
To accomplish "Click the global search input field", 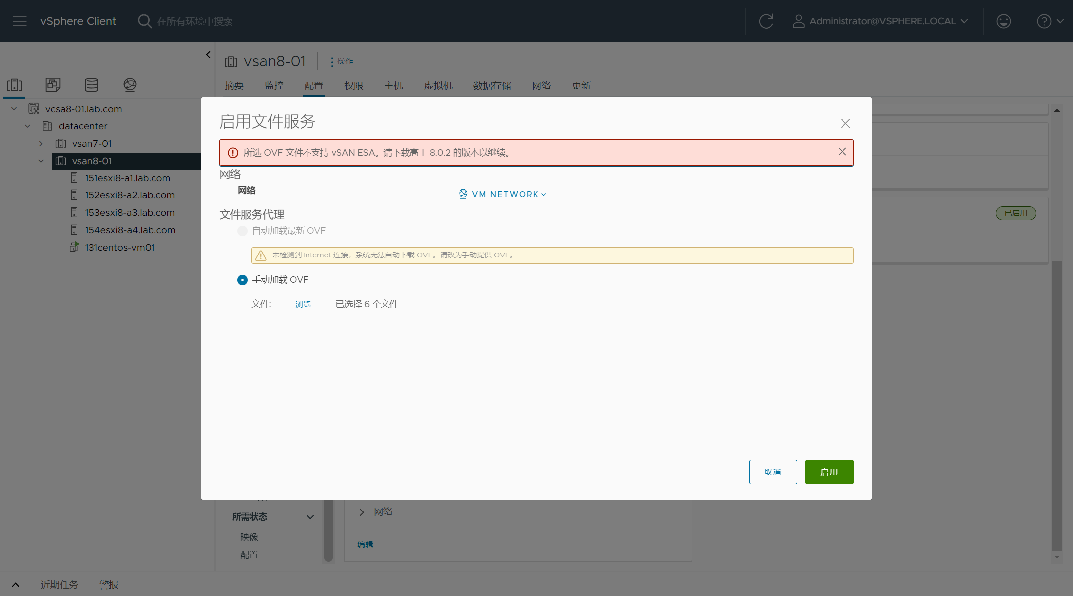I will [195, 21].
